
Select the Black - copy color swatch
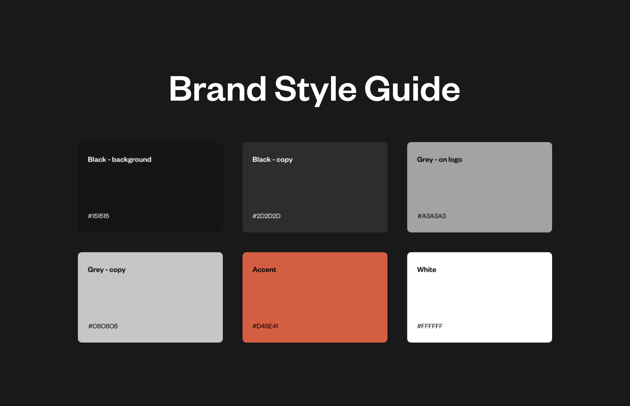click(x=315, y=187)
